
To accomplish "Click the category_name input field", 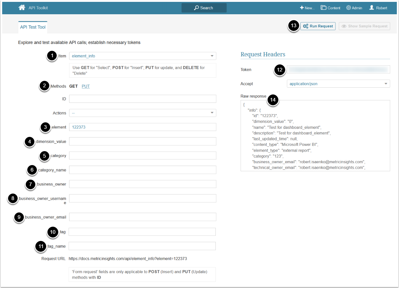I will point(143,170).
